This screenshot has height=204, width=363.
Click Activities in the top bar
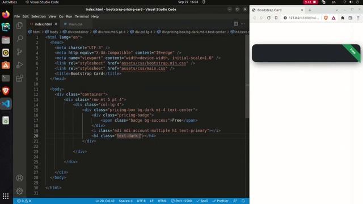coord(10,2)
